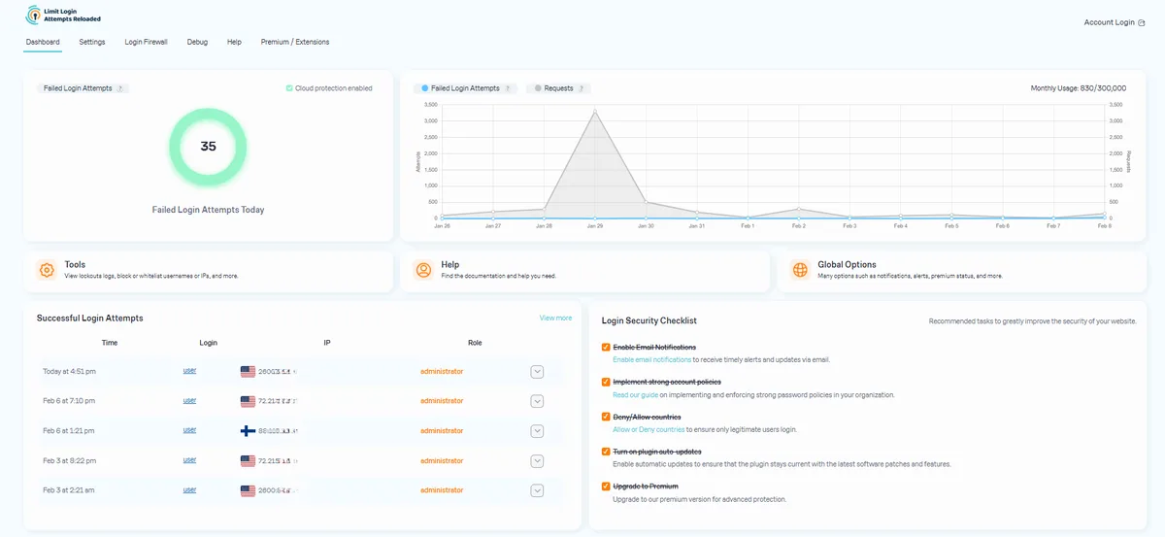1165x537 pixels.
Task: Click user link in Feb 3 at 2:21 am row
Action: click(189, 490)
